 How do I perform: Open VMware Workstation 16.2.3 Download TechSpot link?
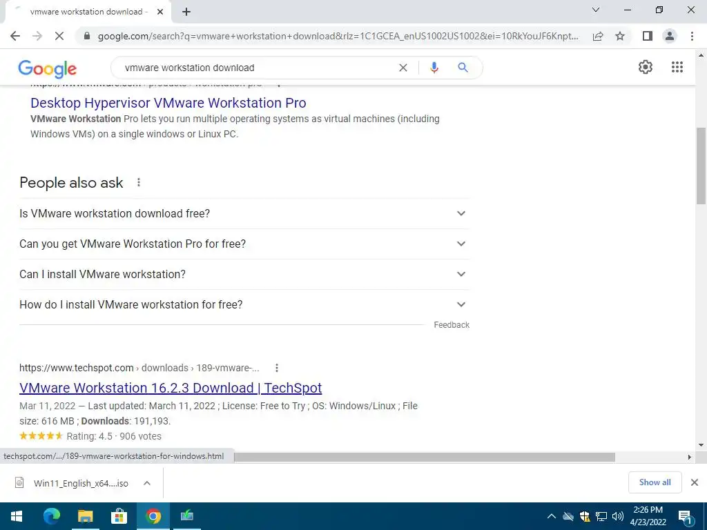171,388
